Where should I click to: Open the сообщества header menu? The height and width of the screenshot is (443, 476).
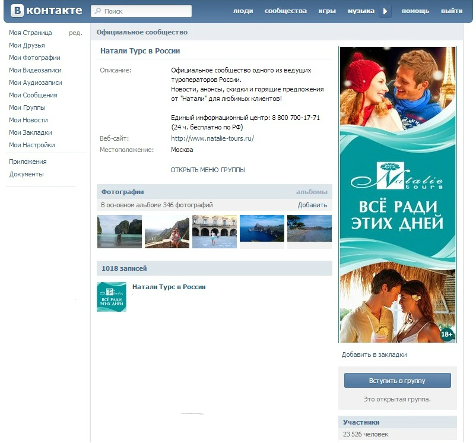tap(285, 11)
